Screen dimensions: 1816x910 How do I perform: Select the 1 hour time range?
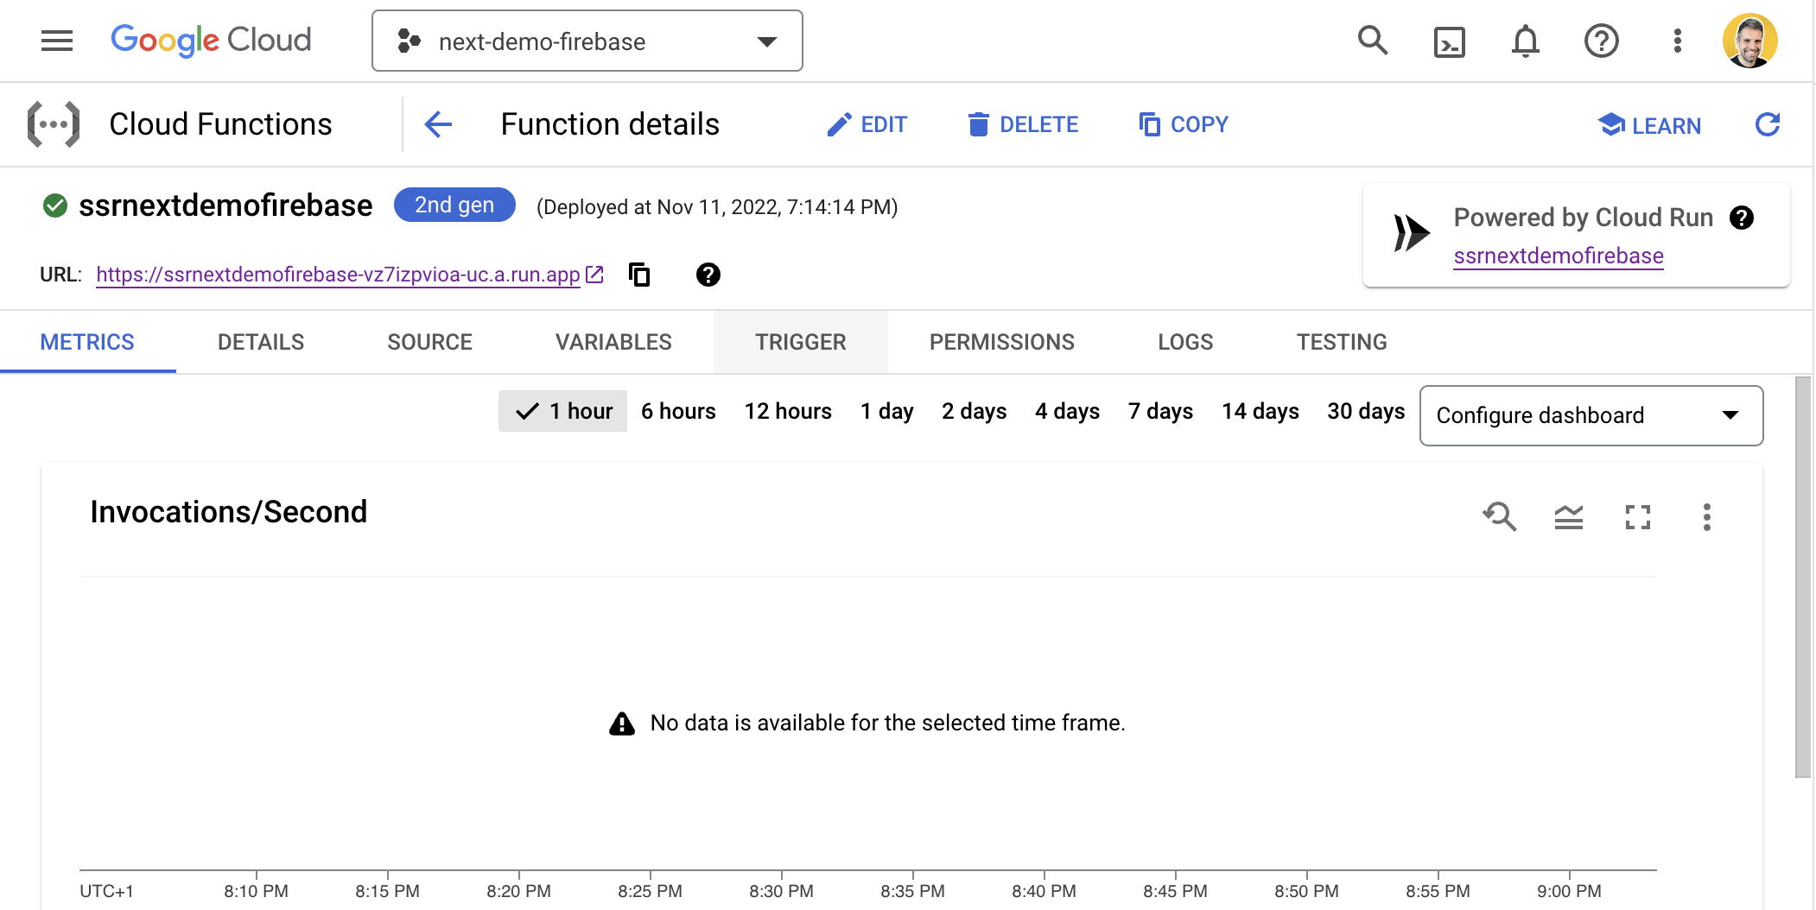[x=562, y=411]
